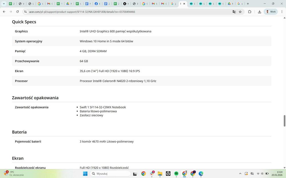Viewport: 286px width, 178px height.
Task: Click Swift 1 SF114-32-C0WX Notebook item
Action: [103, 107]
